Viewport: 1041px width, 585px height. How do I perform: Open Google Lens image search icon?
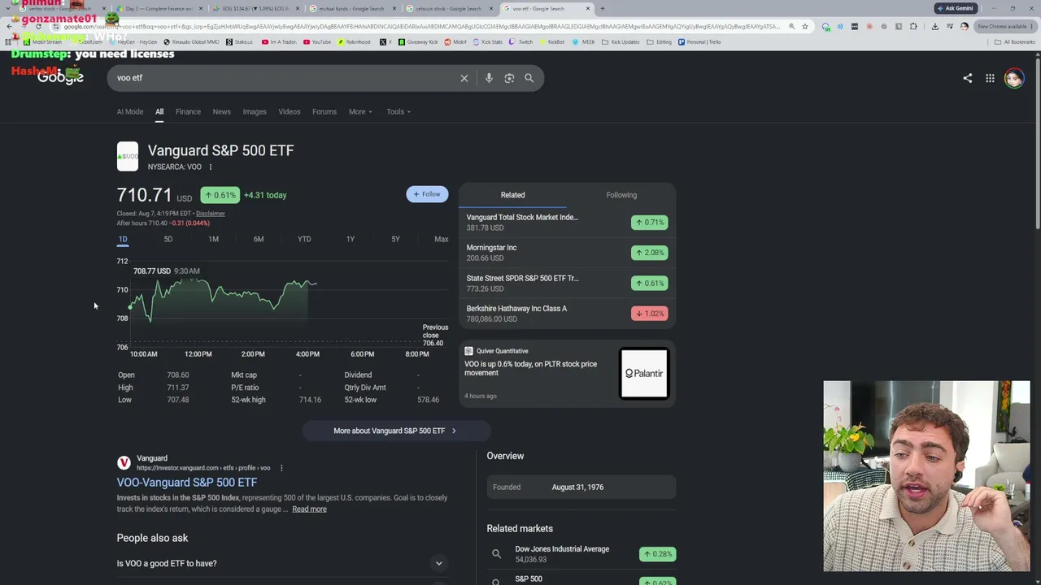[509, 78]
